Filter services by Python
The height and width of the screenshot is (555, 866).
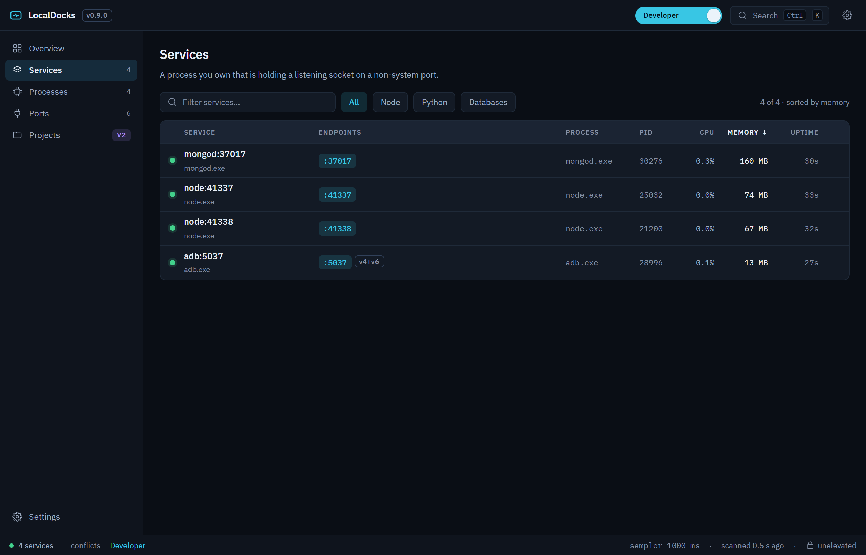coord(434,102)
